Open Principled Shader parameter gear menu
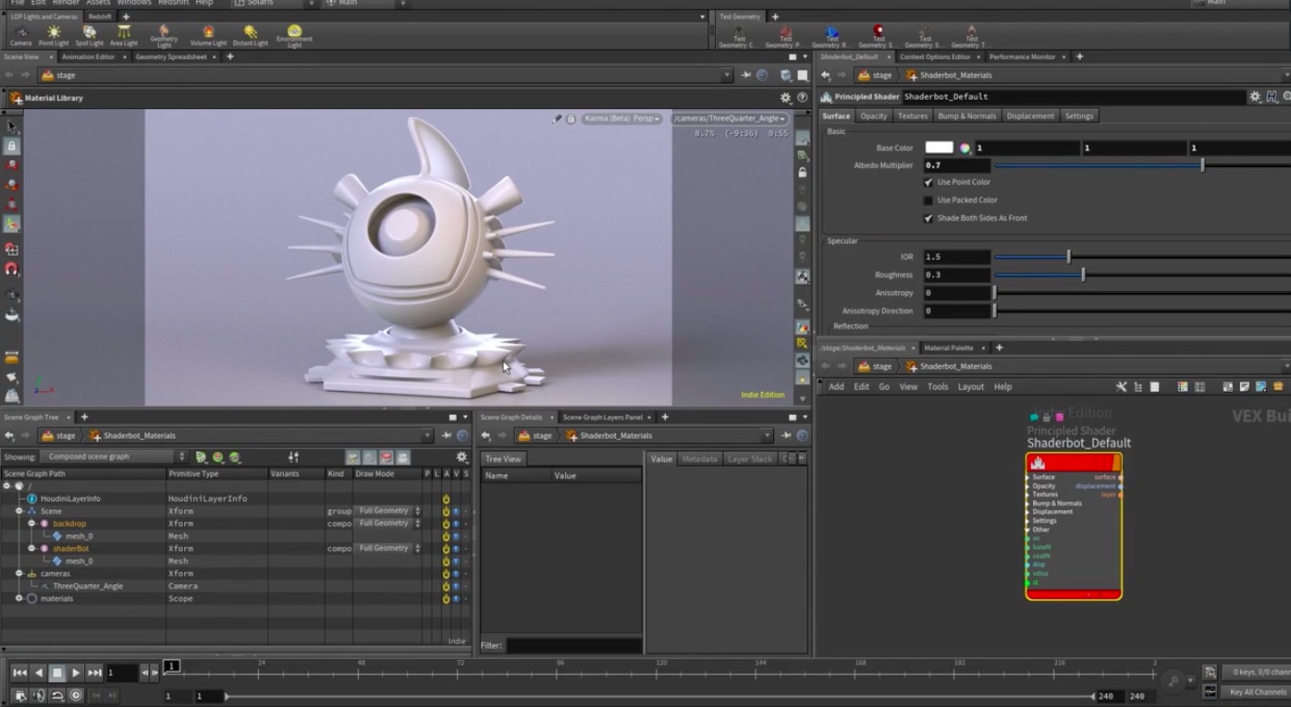The height and width of the screenshot is (707, 1291). [x=1255, y=96]
